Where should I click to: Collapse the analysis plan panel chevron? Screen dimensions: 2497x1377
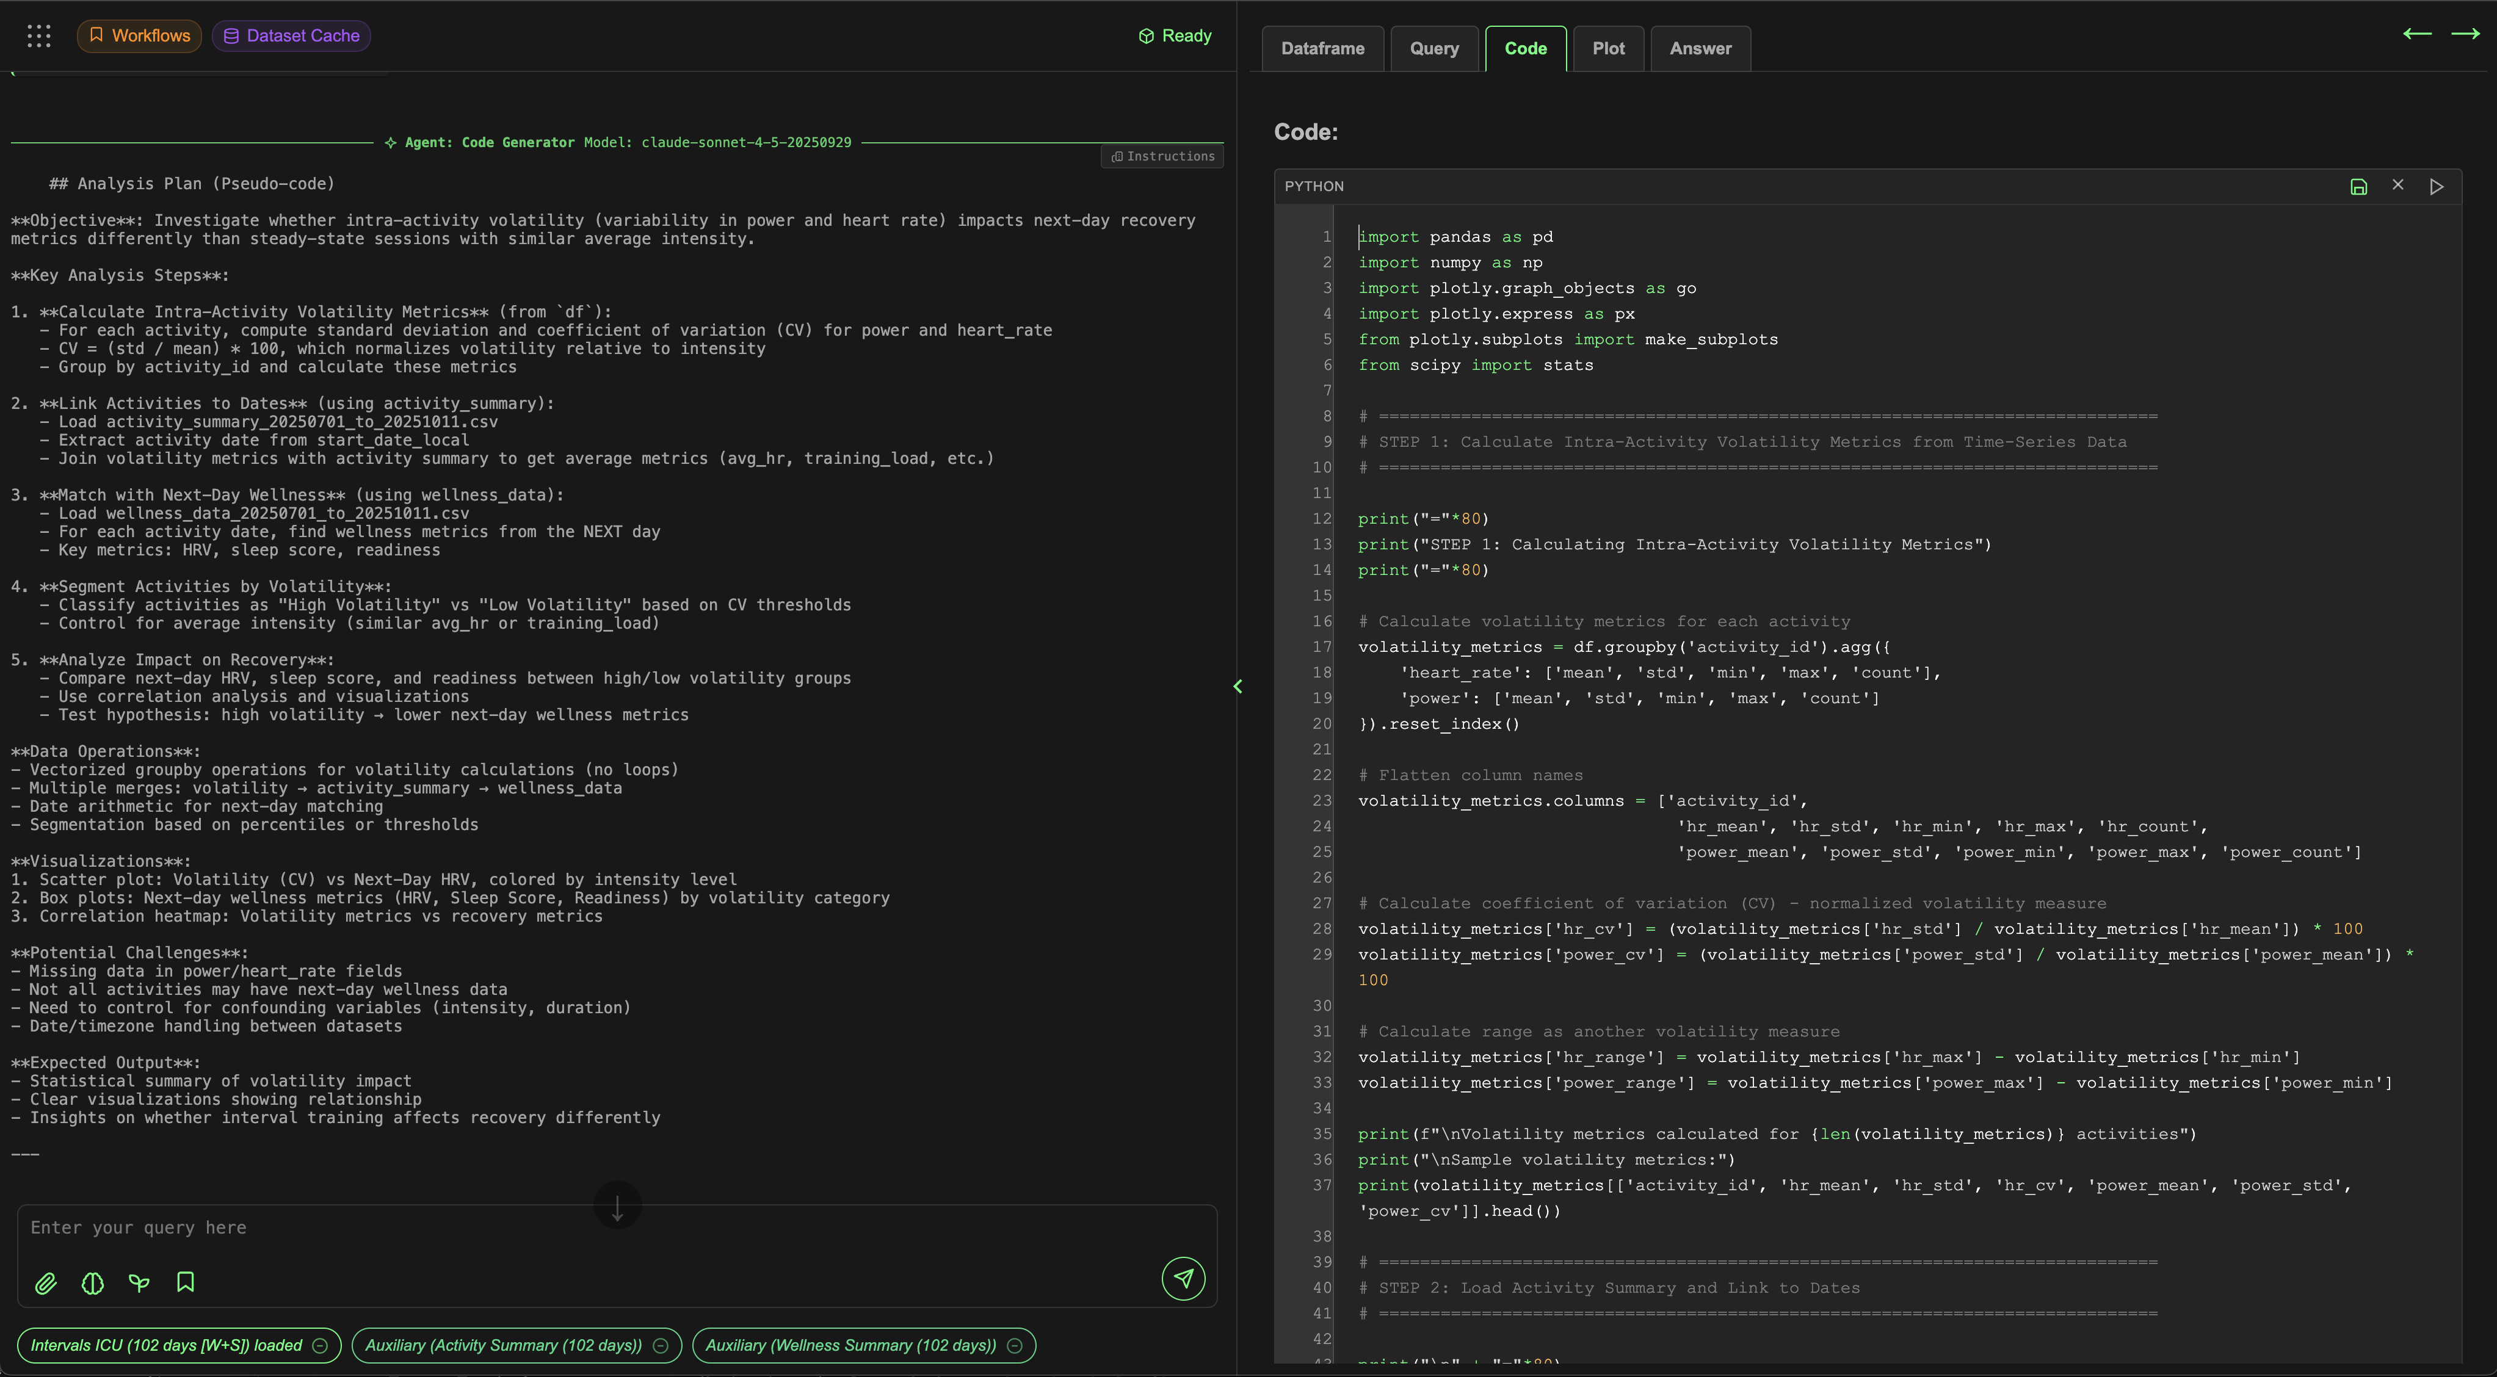click(1238, 686)
